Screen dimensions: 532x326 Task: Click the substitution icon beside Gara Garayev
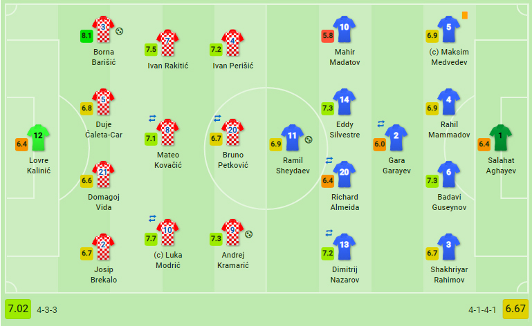(380, 124)
